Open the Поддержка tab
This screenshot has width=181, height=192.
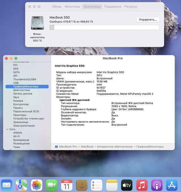click(112, 7)
